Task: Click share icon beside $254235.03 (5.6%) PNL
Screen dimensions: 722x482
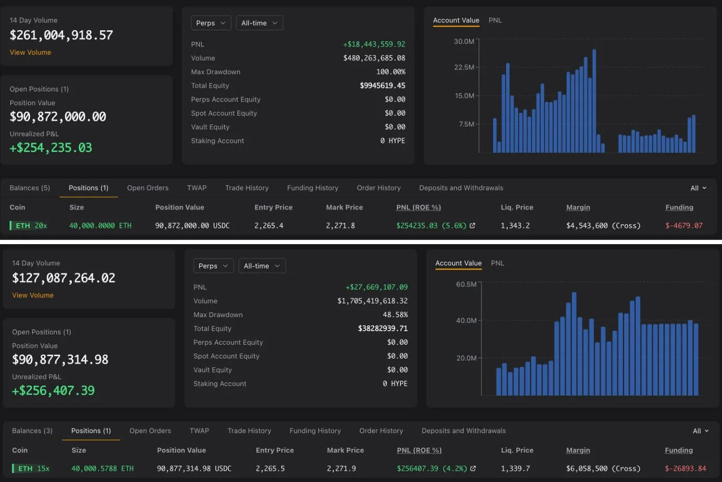Action: point(472,226)
